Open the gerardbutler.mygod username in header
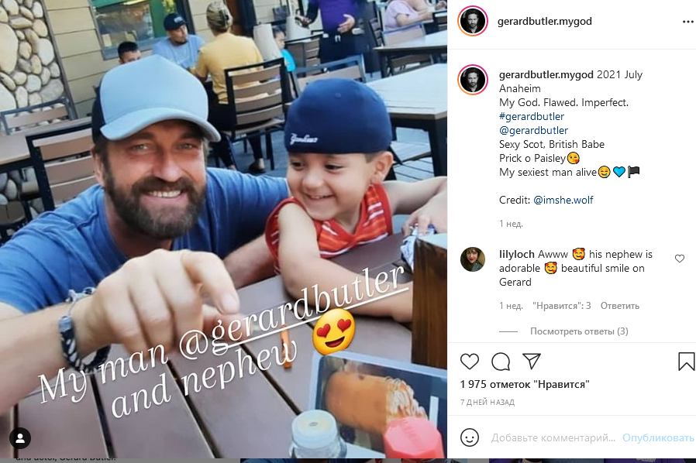The width and height of the screenshot is (696, 463). tap(545, 21)
